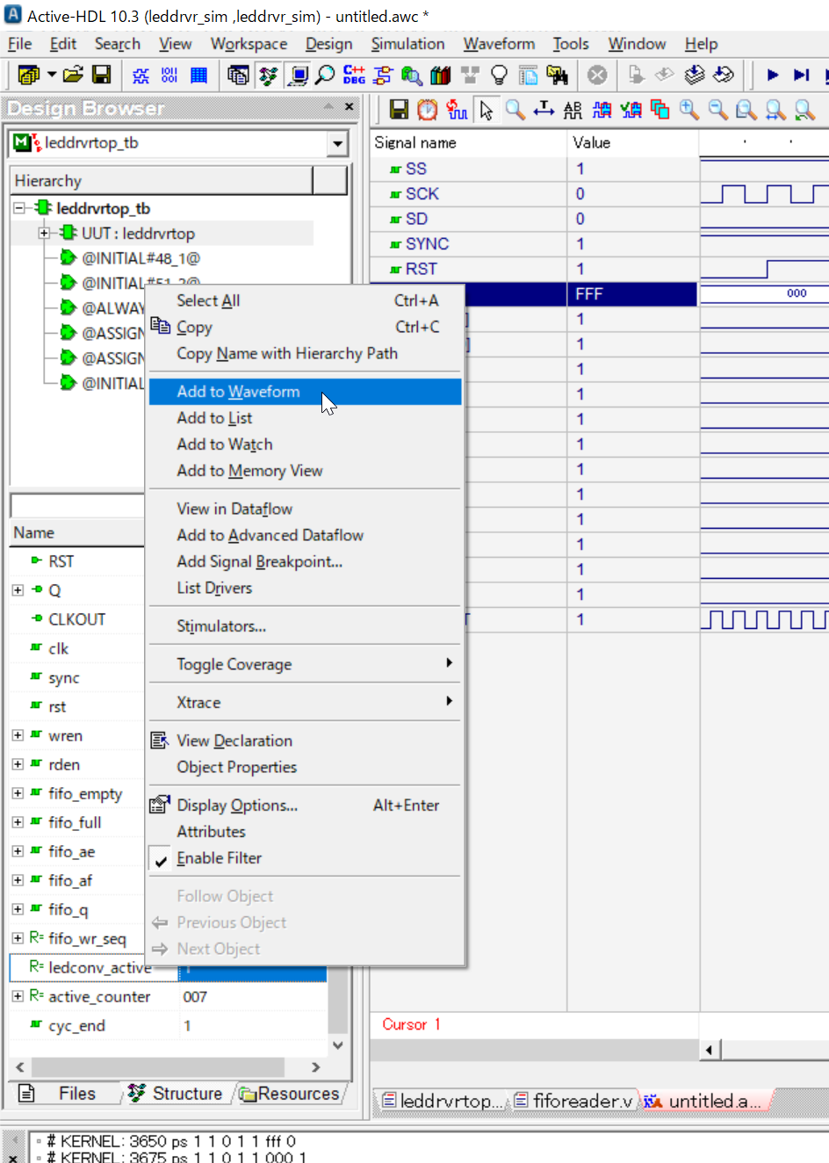Click the clock icon in waveform toolbar
Screen dimensions: 829x1163
tap(428, 109)
